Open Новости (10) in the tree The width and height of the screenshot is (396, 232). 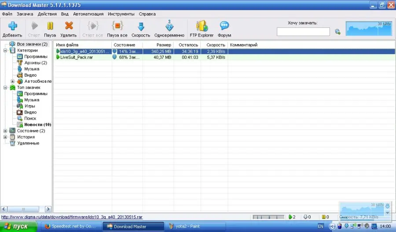pyautogui.click(x=38, y=125)
